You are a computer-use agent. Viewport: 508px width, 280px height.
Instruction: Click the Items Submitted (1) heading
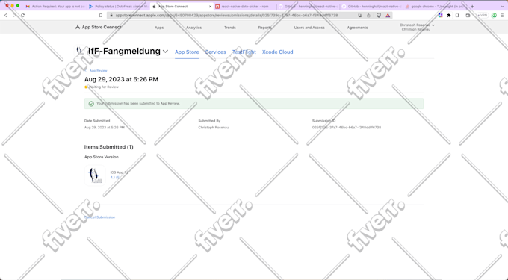109,147
